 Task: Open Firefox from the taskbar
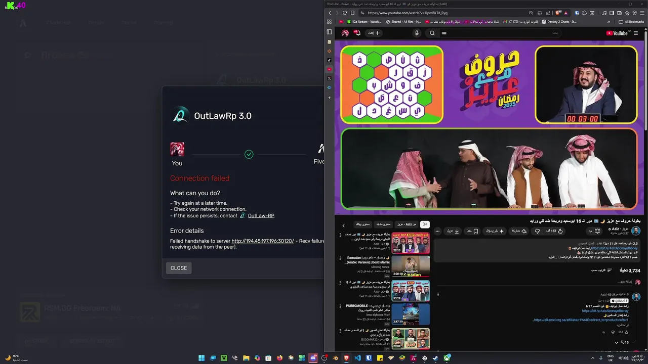(x=279, y=358)
